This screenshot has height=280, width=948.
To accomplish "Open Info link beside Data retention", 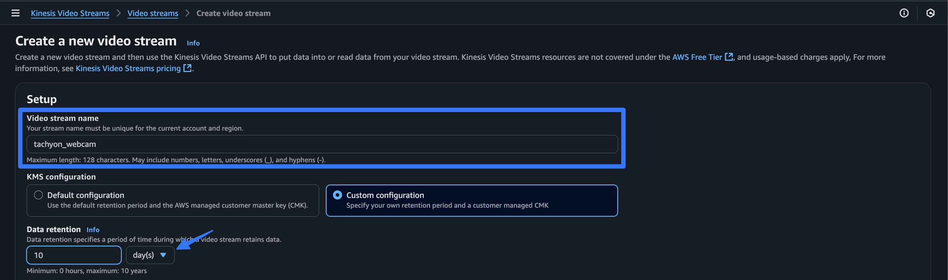I will 93,230.
